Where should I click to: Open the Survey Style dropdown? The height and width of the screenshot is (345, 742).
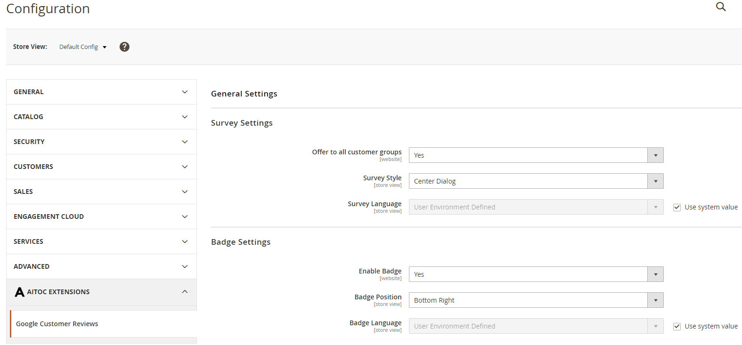point(536,181)
